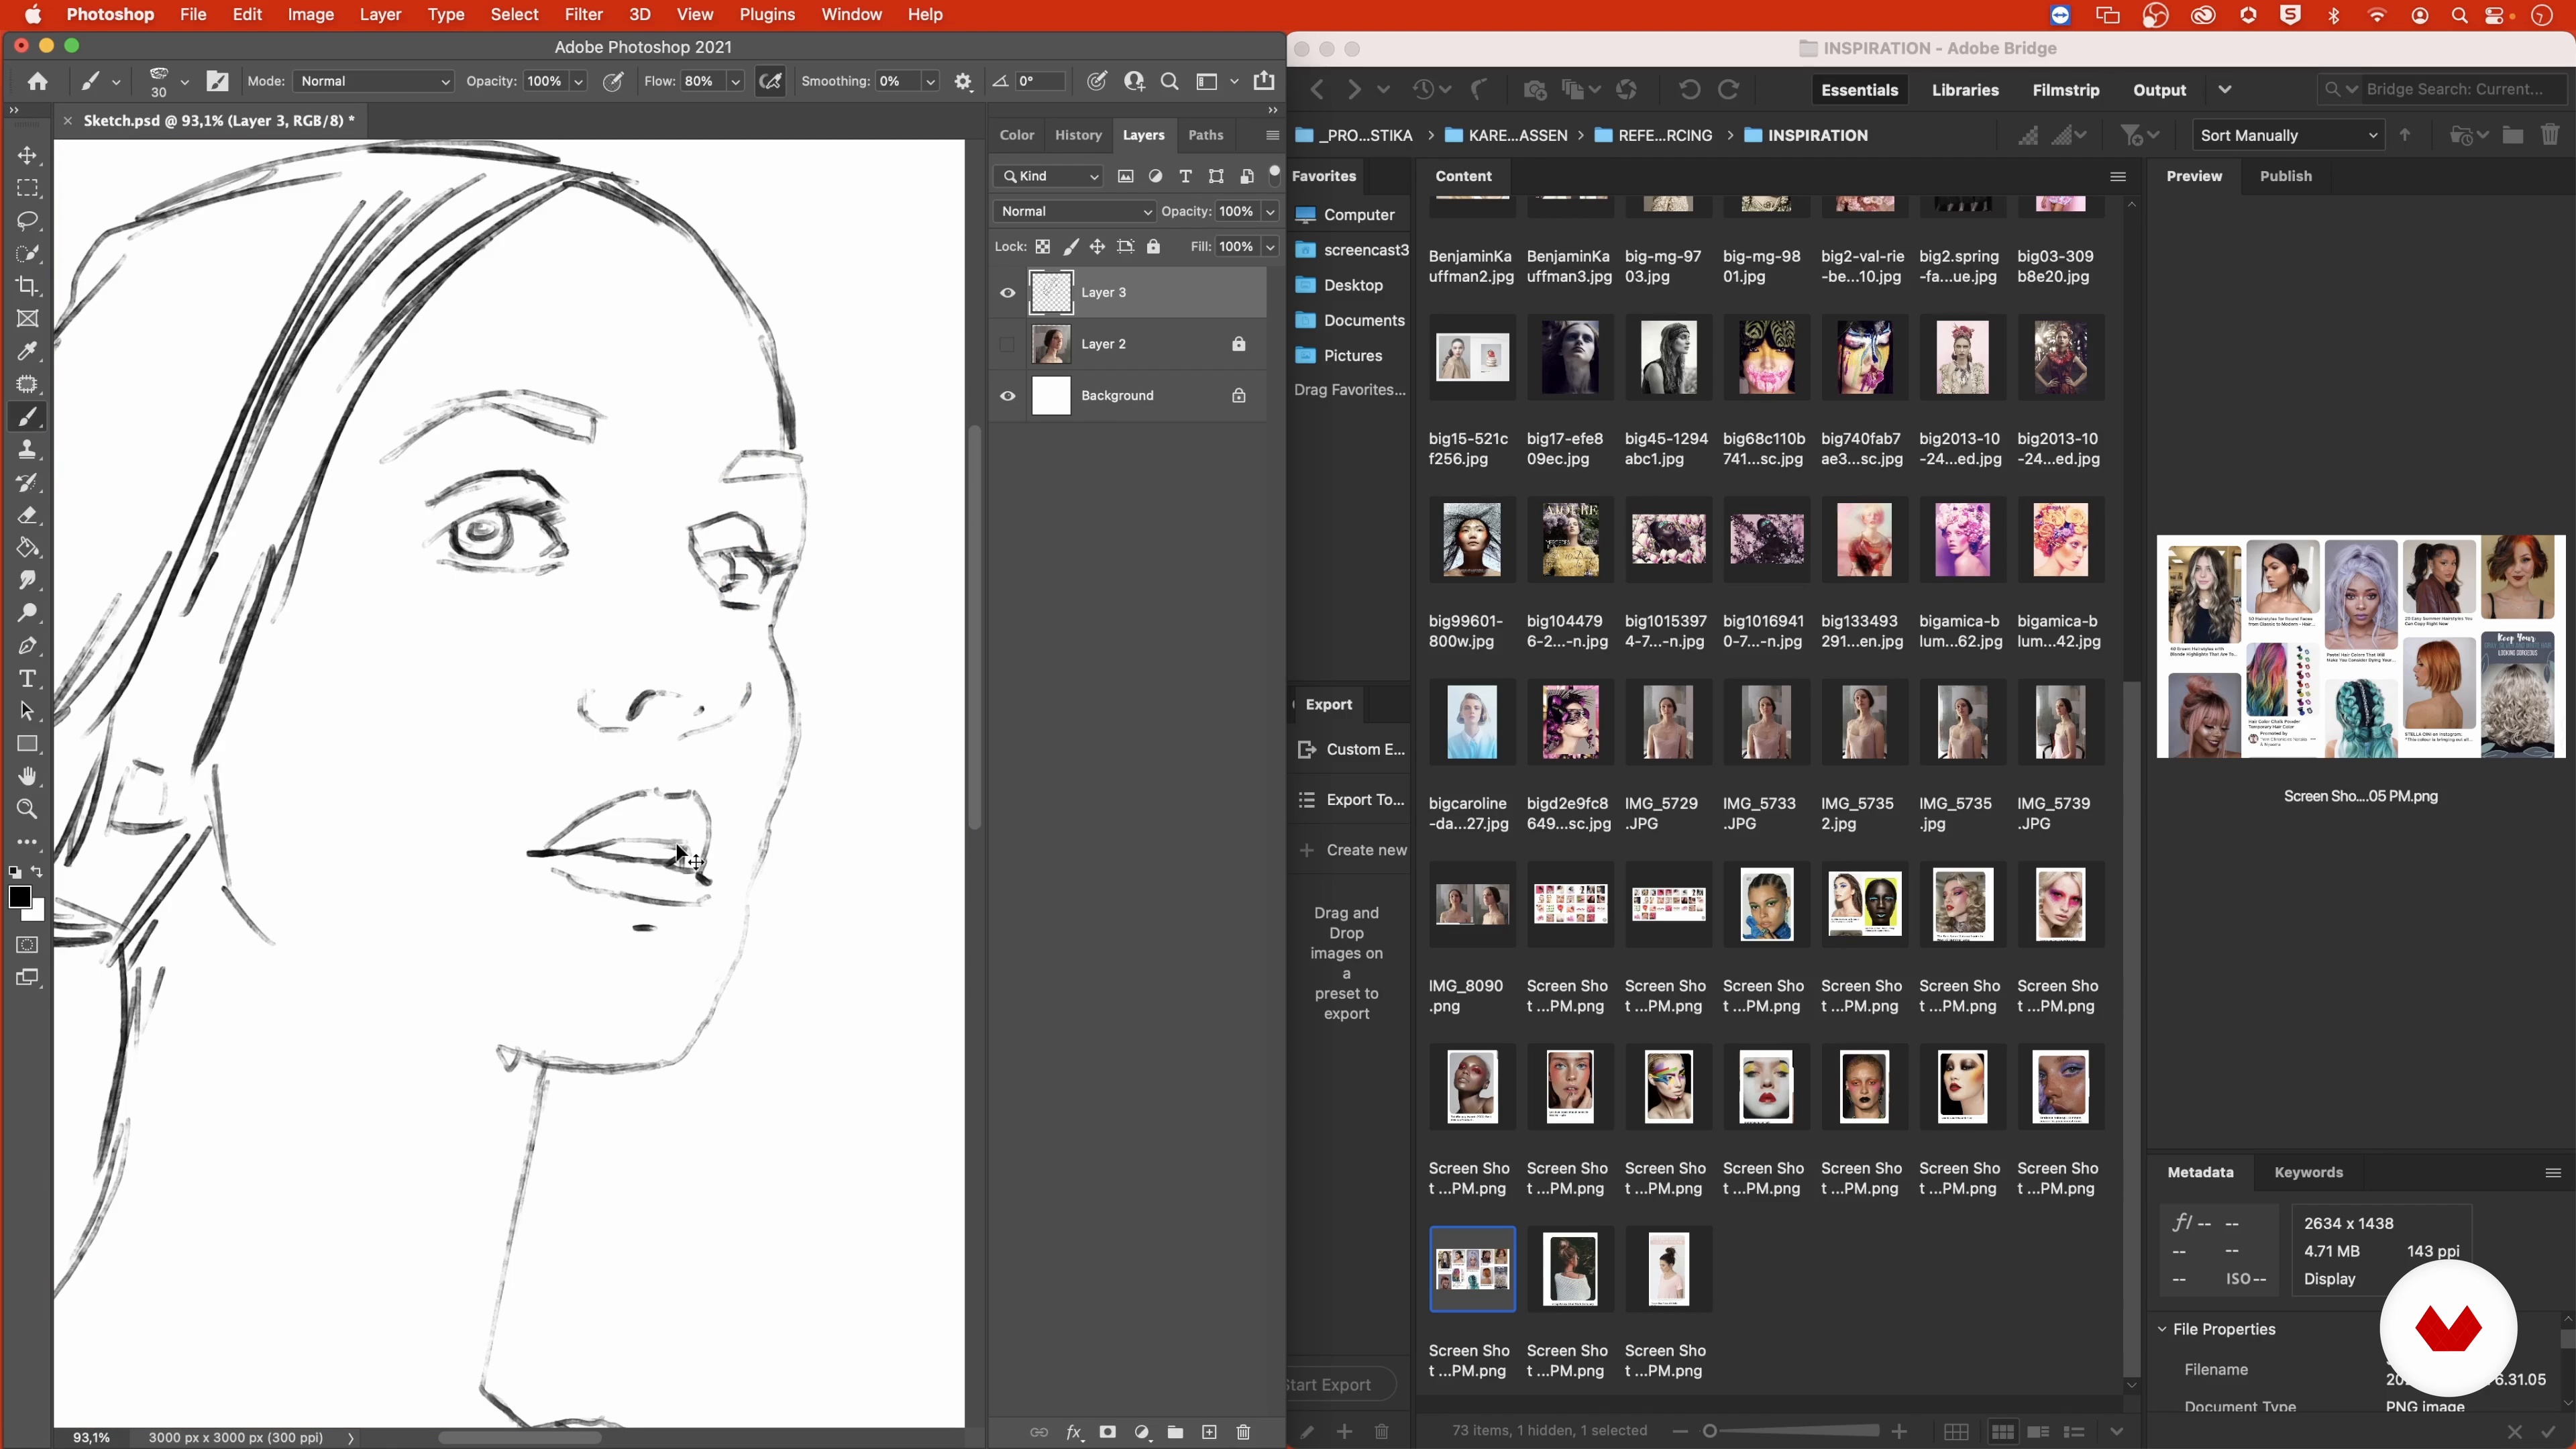
Task: Open the brush Opacity dropdown arrow
Action: click(578, 82)
